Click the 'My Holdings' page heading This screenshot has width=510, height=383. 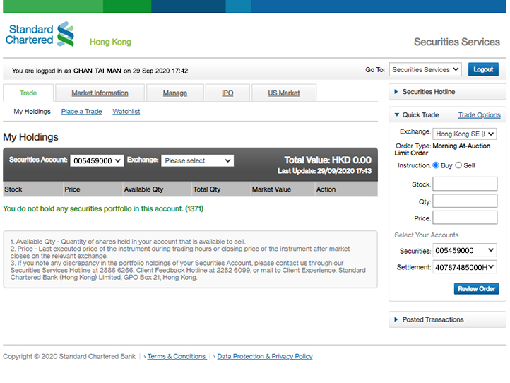tap(30, 137)
